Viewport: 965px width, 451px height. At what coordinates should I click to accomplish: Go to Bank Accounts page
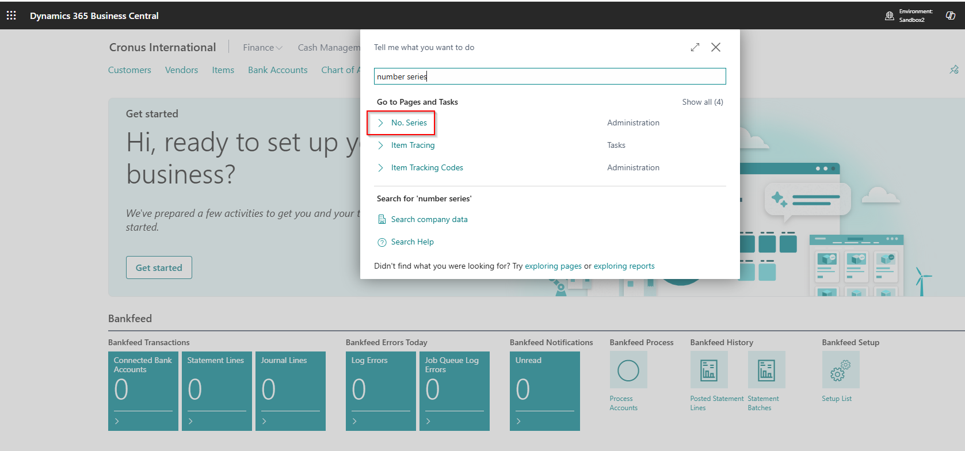[278, 70]
